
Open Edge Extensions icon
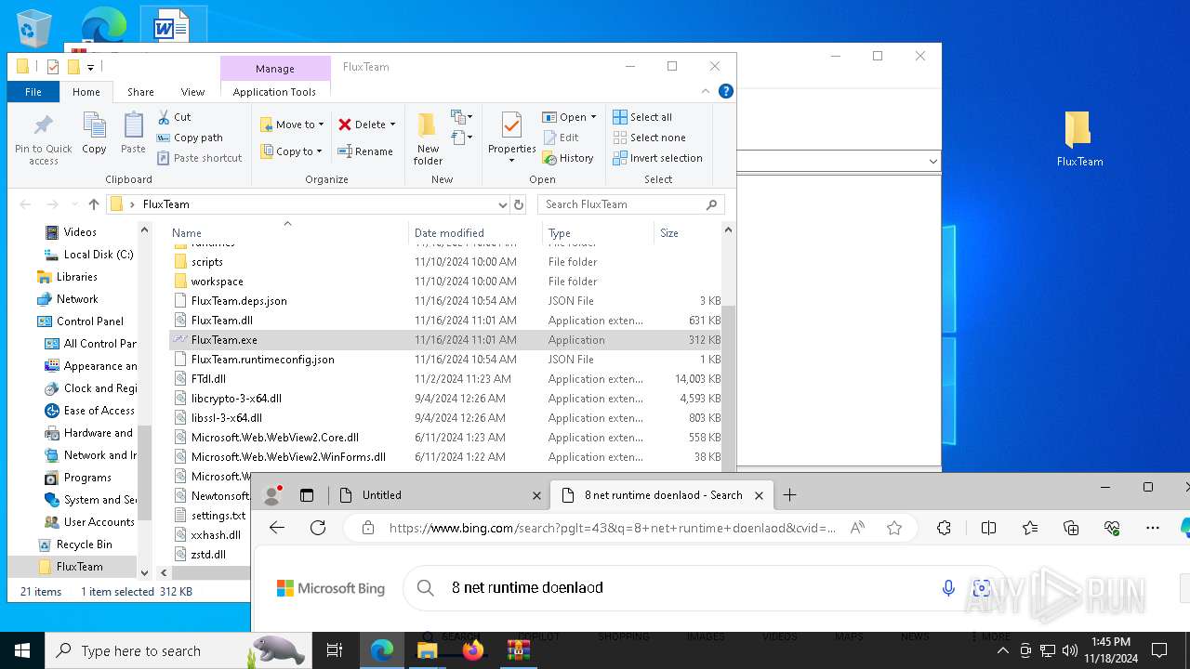click(x=944, y=528)
